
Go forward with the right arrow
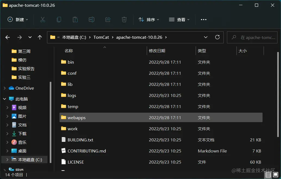[x=20, y=37]
